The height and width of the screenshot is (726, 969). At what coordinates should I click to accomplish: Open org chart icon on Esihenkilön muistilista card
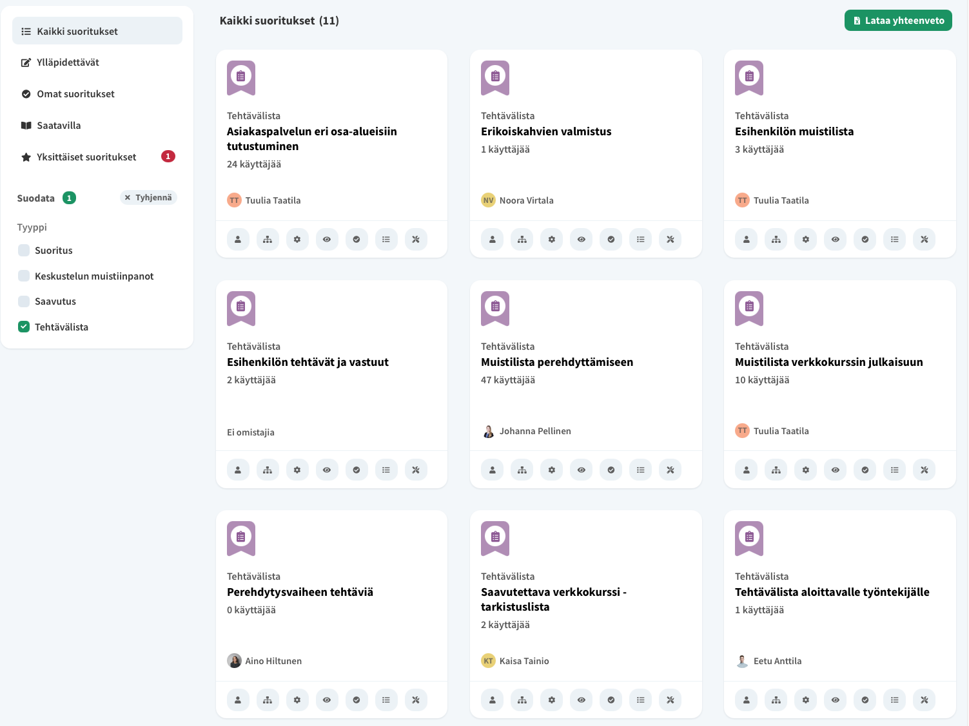click(776, 240)
